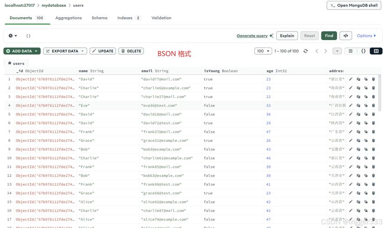The image size is (383, 228).
Task: Delete the grace58@test.com document
Action: 373,193
